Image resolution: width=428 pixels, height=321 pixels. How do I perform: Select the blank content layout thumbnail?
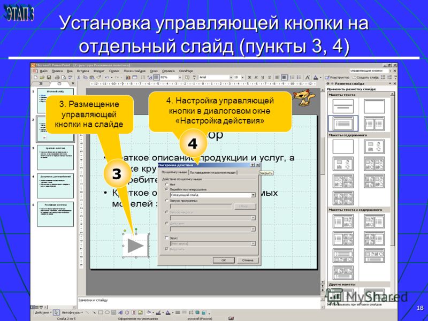point(343,147)
